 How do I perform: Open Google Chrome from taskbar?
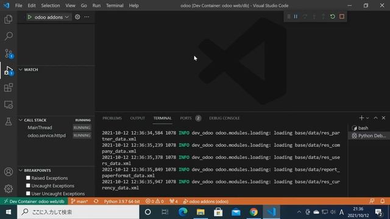pyautogui.click(x=253, y=212)
